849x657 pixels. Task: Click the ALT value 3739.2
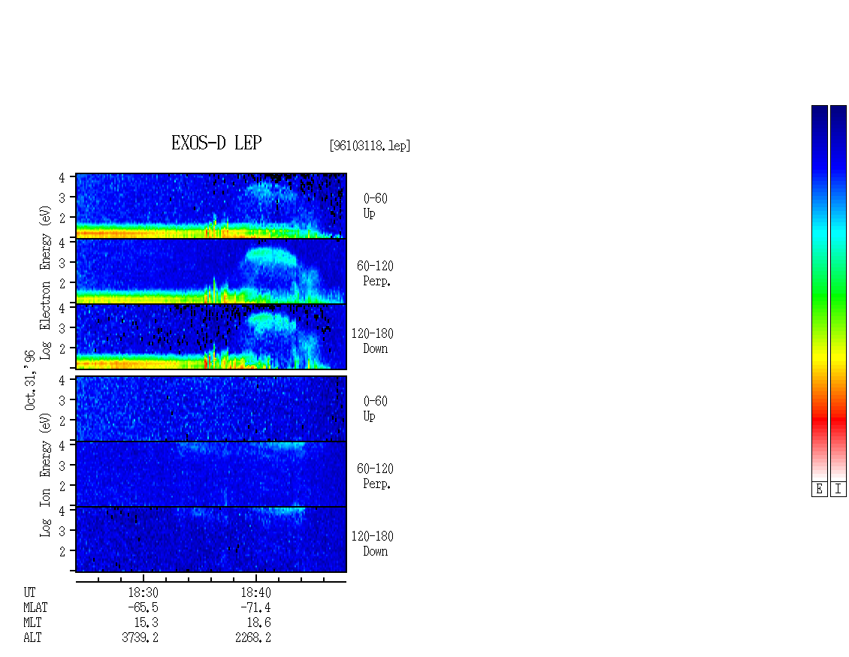tap(140, 637)
